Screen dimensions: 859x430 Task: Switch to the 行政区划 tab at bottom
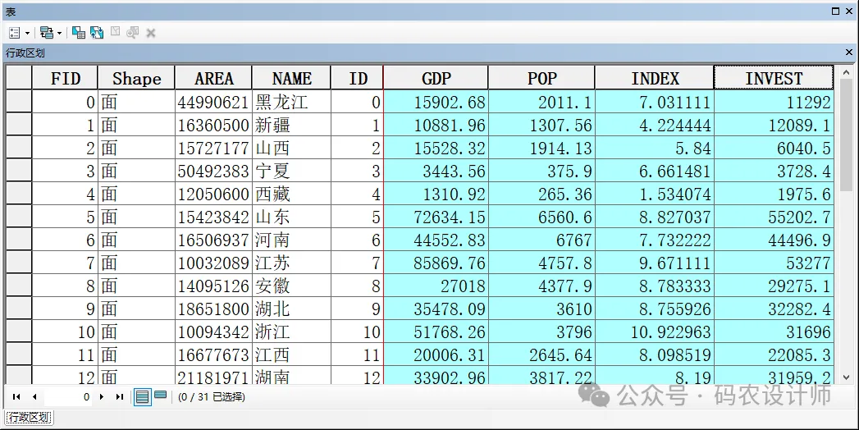point(29,418)
